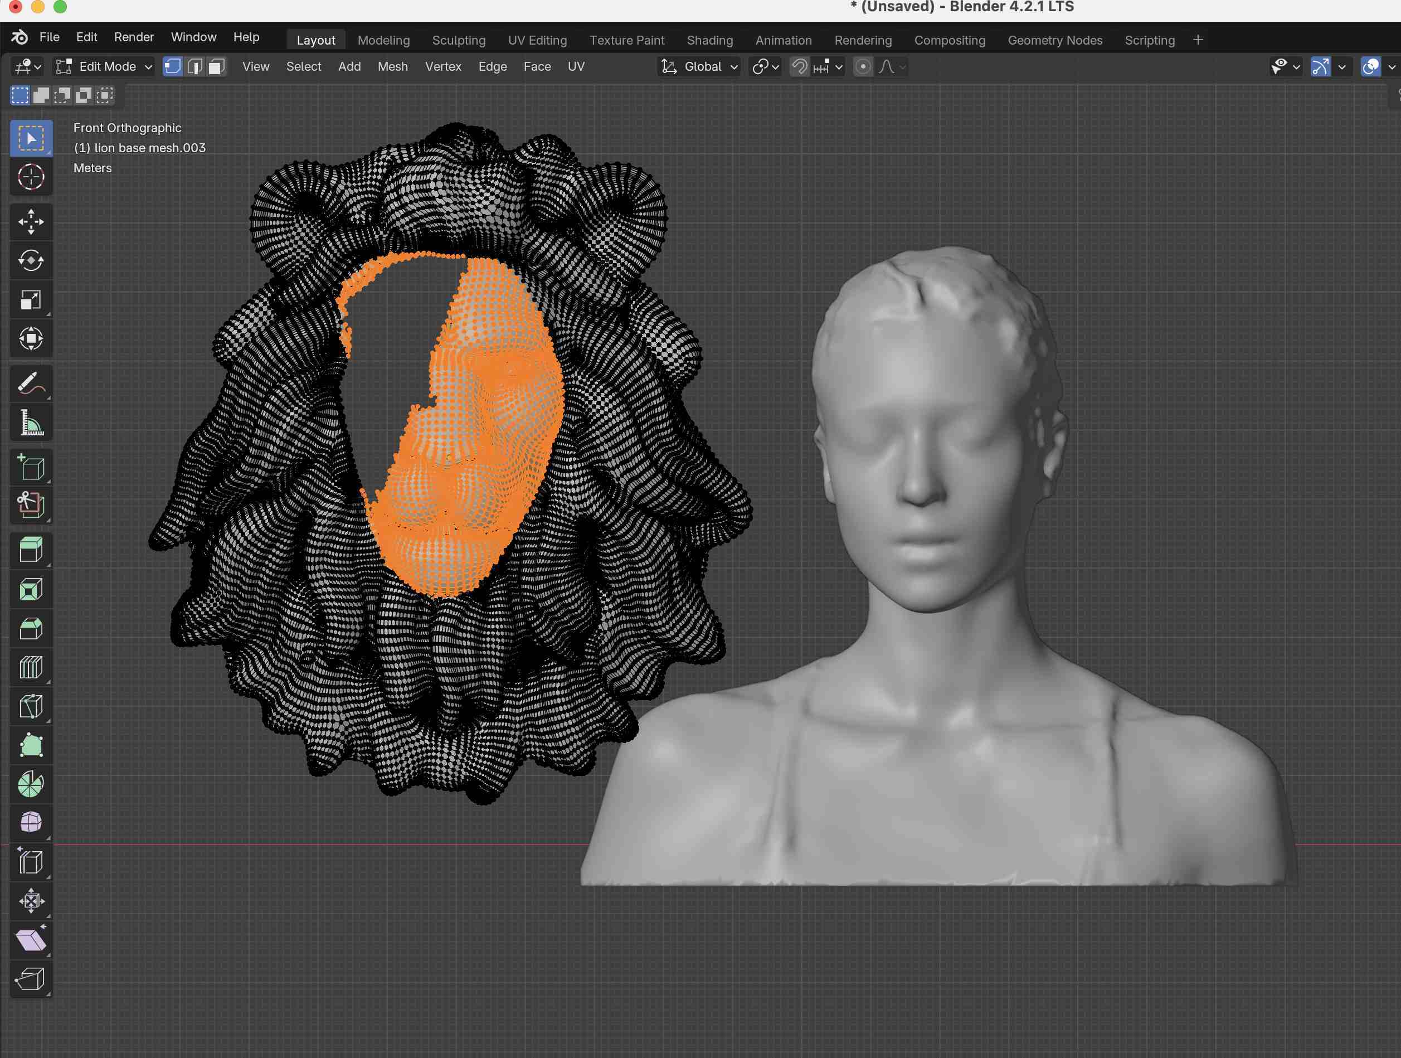Enable edge select mode
1401x1058 pixels.
point(195,66)
